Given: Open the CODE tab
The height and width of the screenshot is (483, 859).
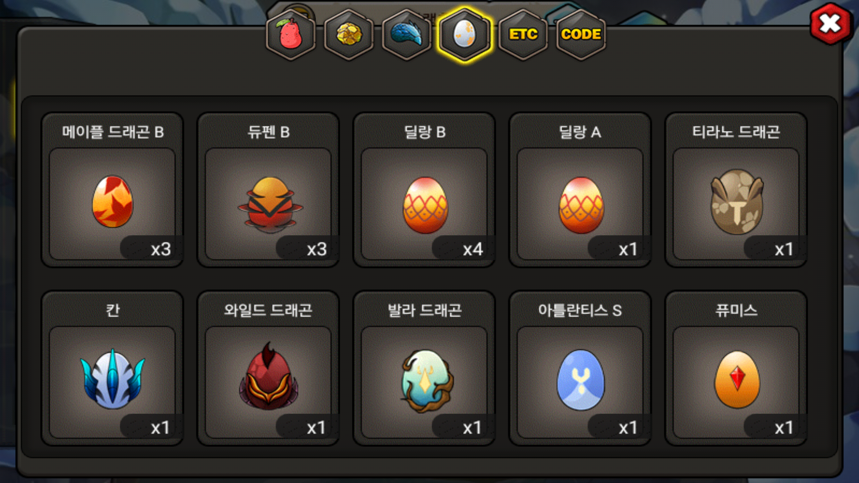Looking at the screenshot, I should (x=581, y=34).
